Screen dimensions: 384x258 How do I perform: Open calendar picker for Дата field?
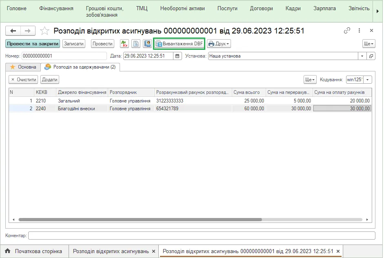tap(177, 56)
